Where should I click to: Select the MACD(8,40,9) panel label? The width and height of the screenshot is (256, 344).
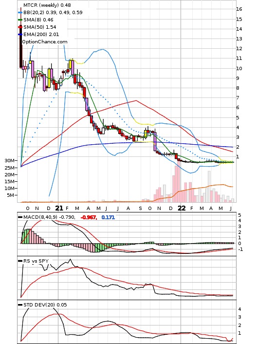(40, 217)
